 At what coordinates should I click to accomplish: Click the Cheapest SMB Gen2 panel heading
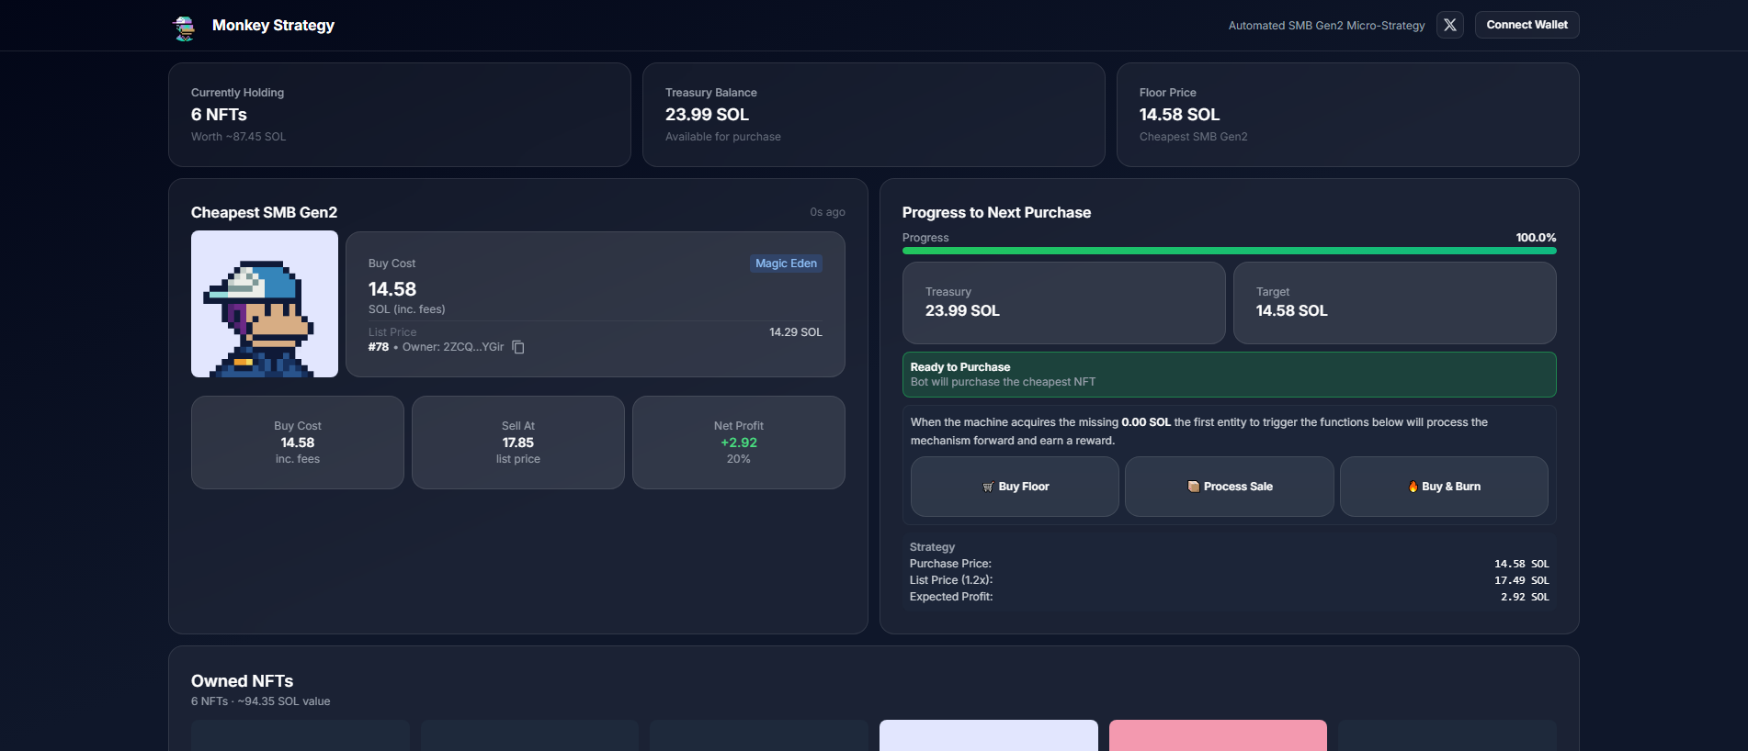[x=264, y=212]
